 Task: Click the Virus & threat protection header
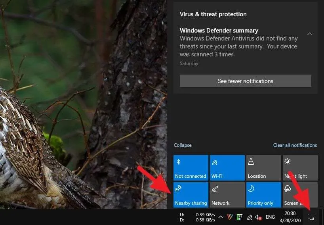(213, 14)
